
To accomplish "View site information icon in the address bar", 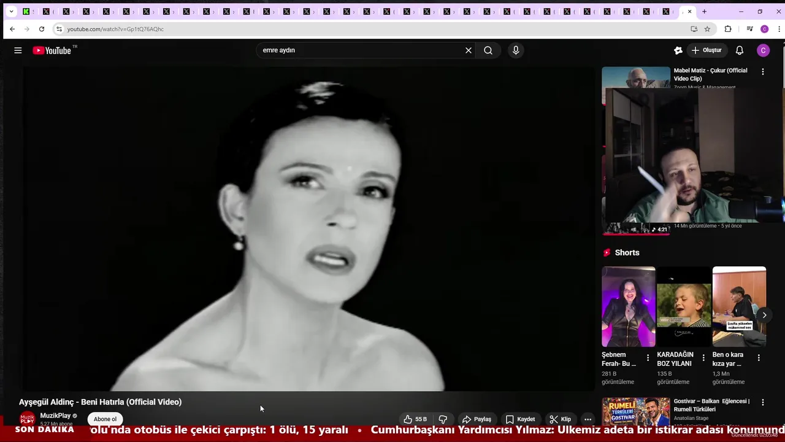I will (59, 29).
